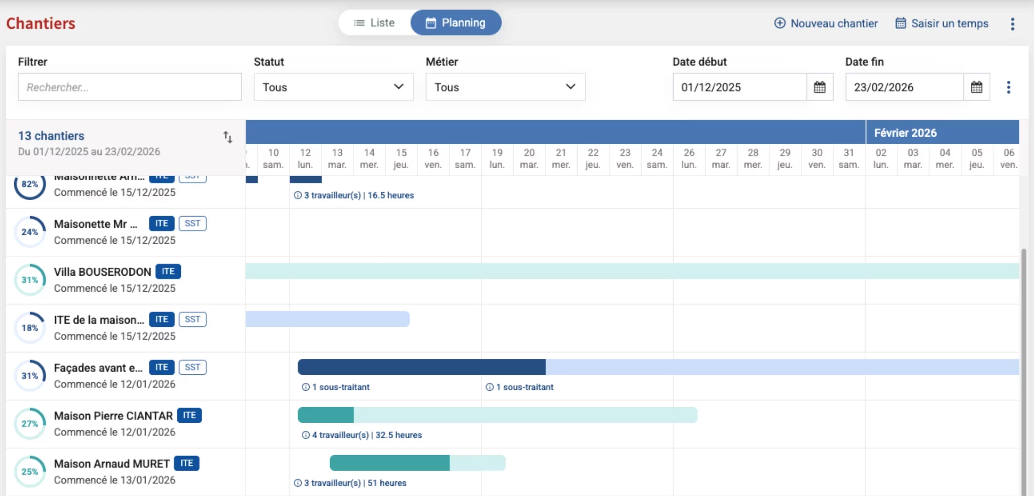Click the Maison Arnaud MURET Gantt bar
This screenshot has width=1034, height=496.
[417, 463]
